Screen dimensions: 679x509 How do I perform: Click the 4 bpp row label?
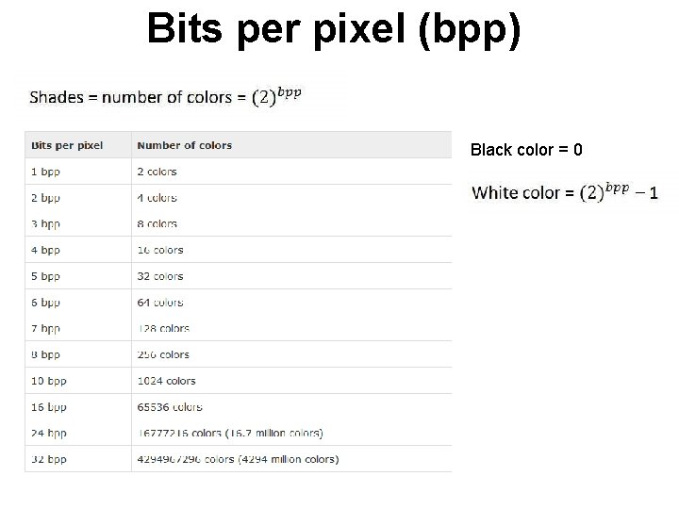(45, 250)
